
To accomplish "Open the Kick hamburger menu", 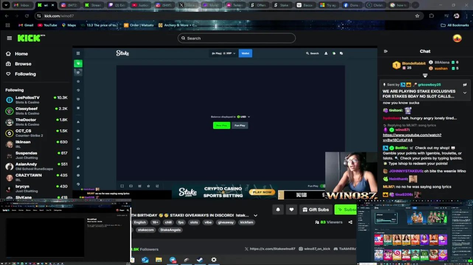I will [x=9, y=38].
